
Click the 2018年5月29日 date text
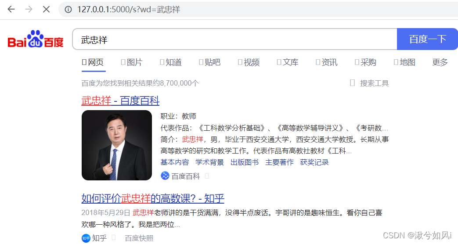pos(106,212)
